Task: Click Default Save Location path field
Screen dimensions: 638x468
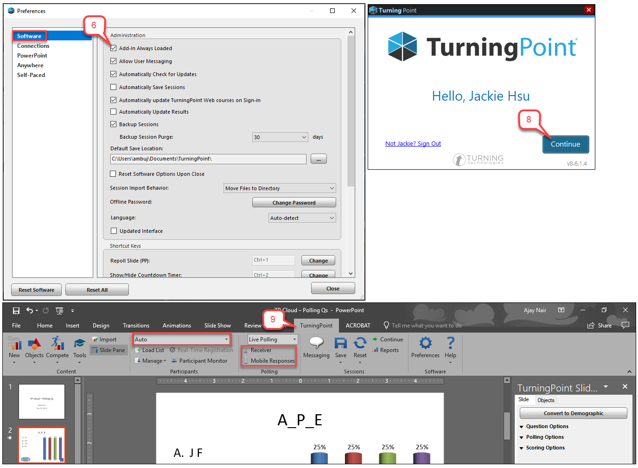Action: (208, 159)
